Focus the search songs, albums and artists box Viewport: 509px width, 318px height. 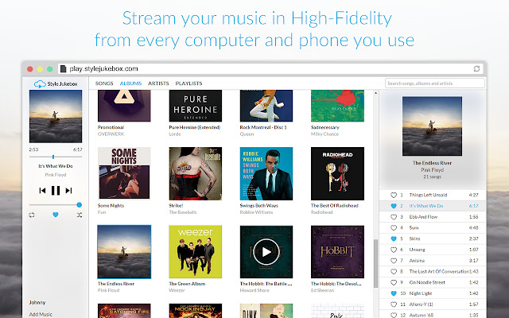435,83
